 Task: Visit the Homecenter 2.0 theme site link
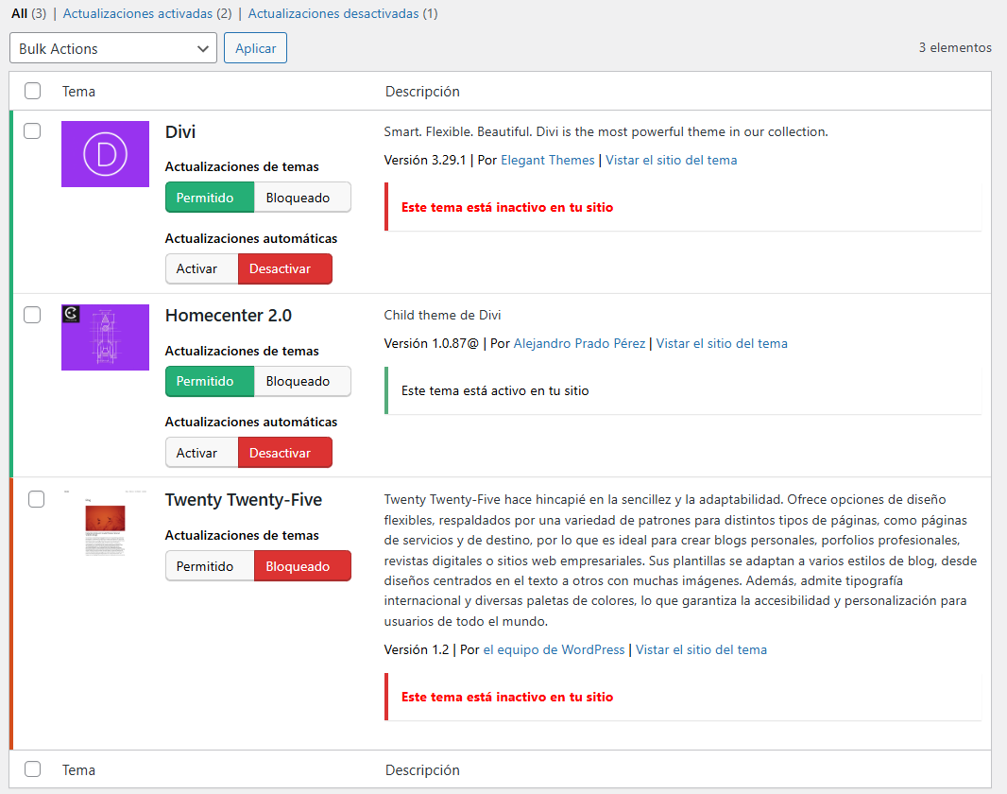(721, 344)
